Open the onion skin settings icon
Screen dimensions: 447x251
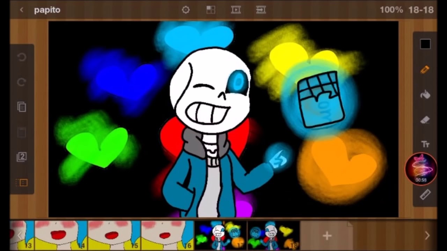pos(186,10)
